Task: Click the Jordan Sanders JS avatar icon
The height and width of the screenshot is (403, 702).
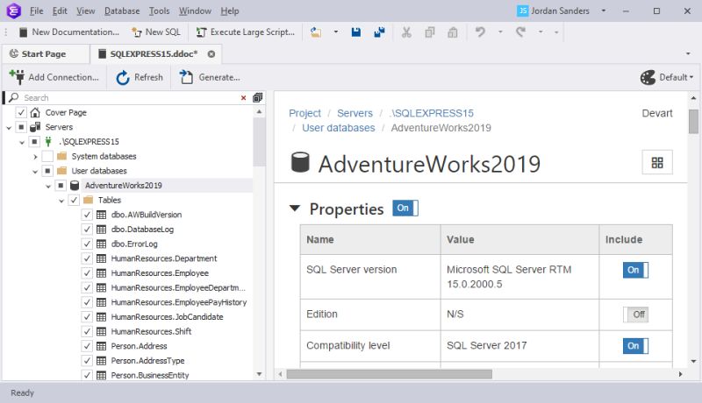Action: point(522,11)
